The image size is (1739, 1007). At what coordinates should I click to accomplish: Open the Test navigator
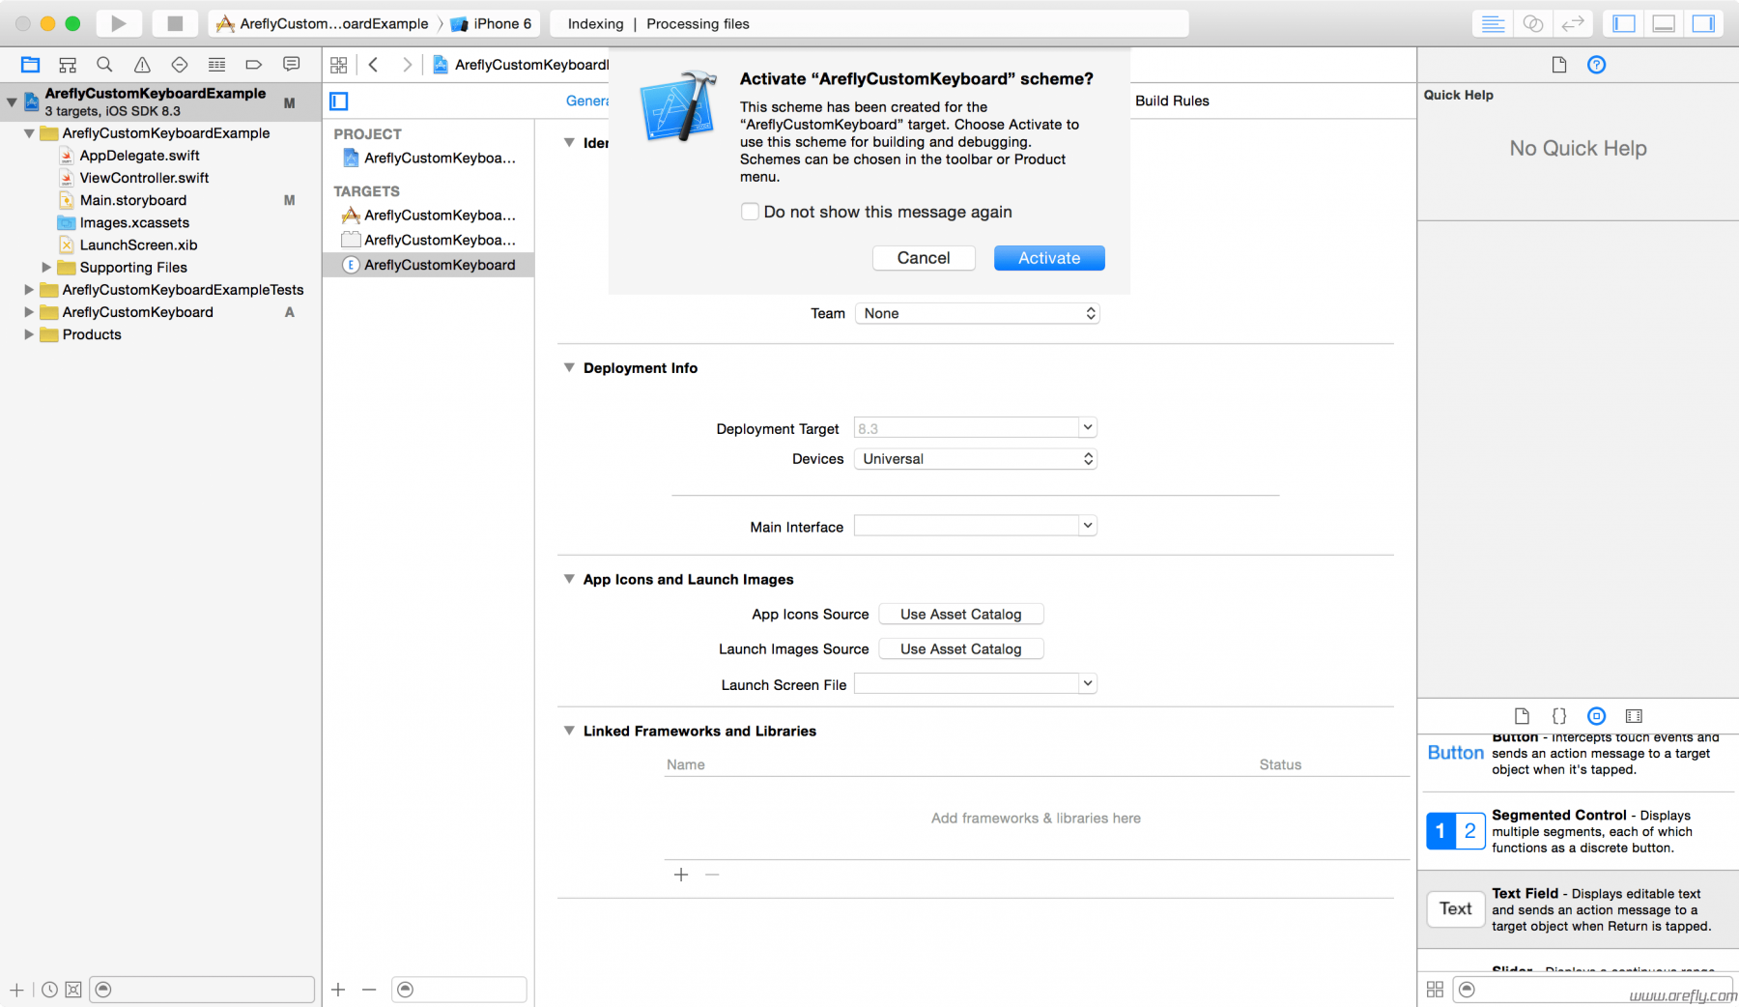point(180,65)
